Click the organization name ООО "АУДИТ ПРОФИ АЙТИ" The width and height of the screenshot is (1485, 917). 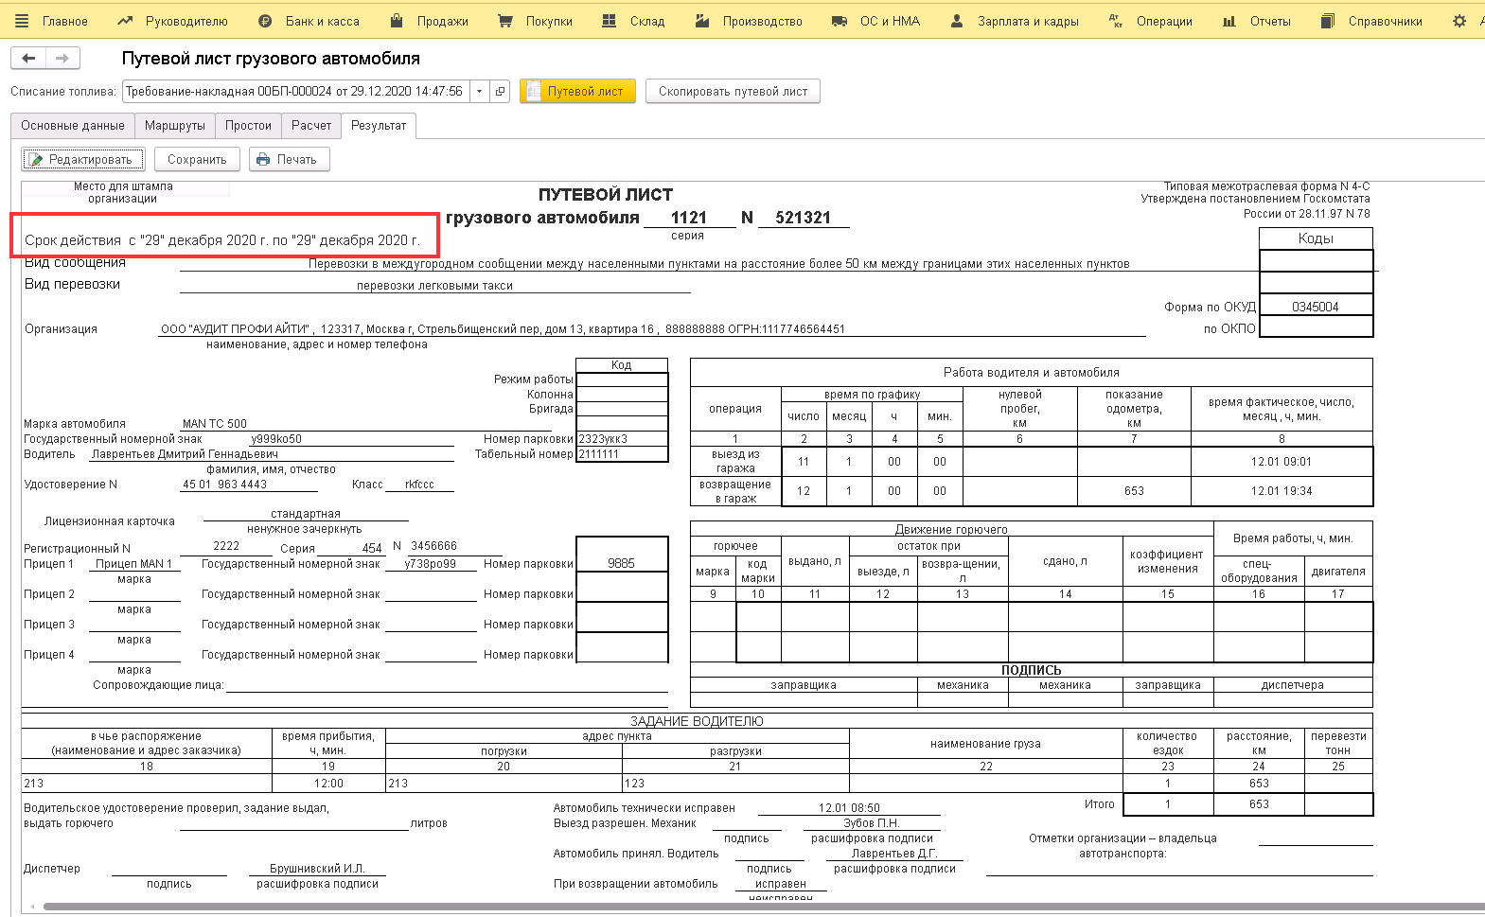[236, 329]
